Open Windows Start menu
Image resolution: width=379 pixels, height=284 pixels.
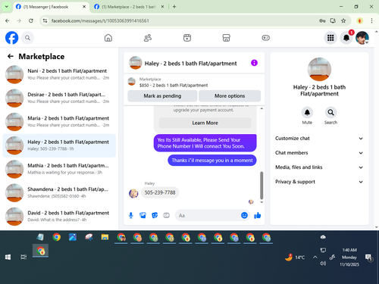8,257
